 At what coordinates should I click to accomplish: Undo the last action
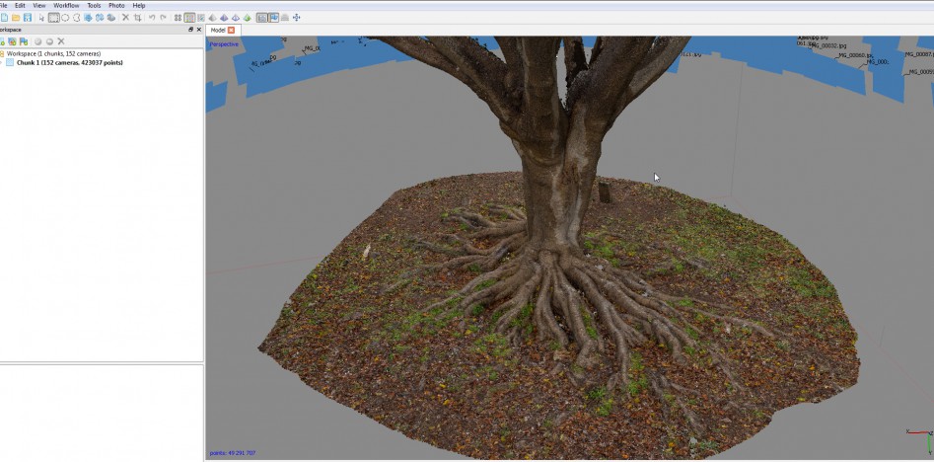pos(152,18)
